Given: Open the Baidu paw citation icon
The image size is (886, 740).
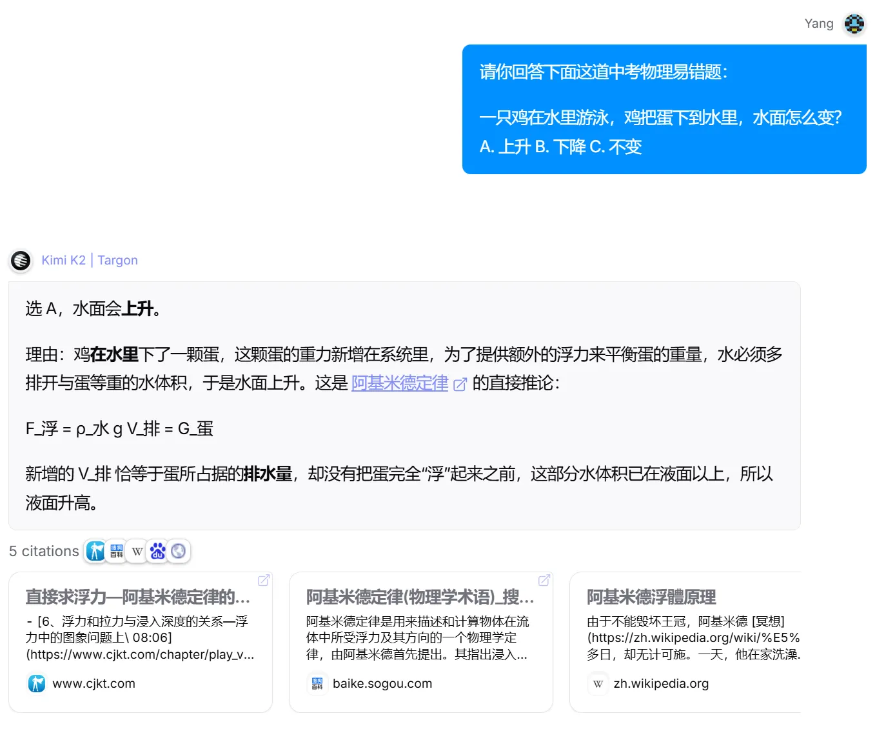Looking at the screenshot, I should (158, 551).
